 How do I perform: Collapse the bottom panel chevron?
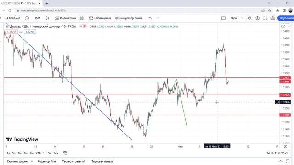coord(280,161)
